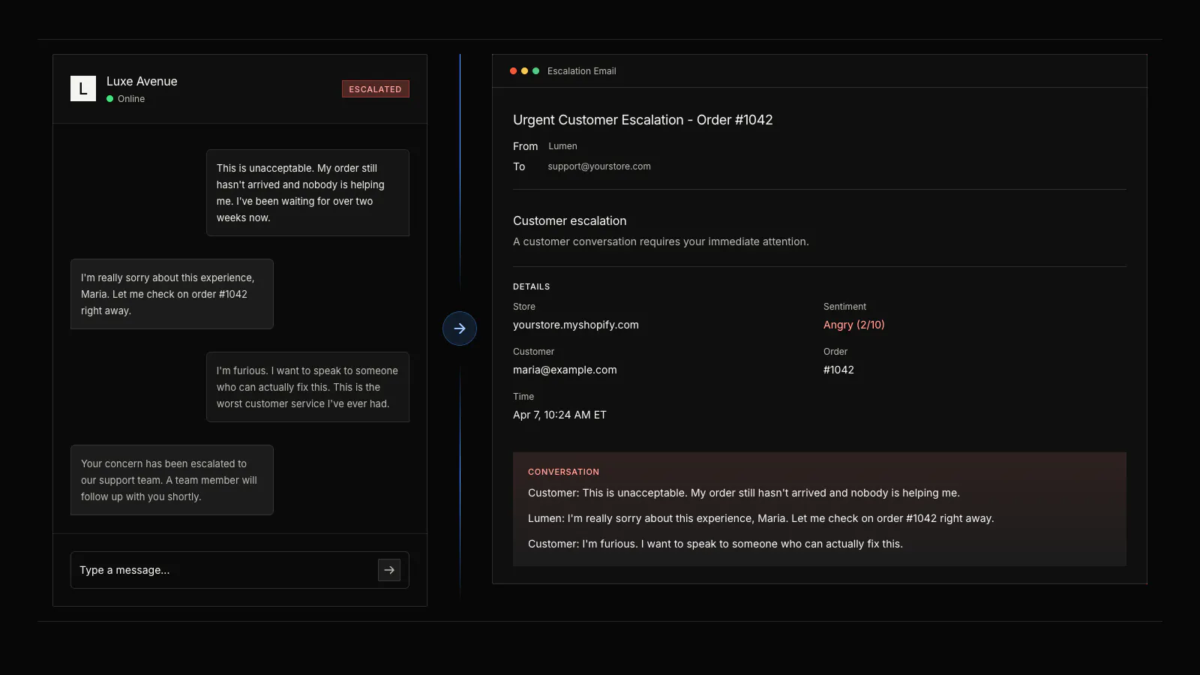Select the "This is unacceptable" chat message bubble
Viewport: 1200px width, 675px height.
pos(308,193)
